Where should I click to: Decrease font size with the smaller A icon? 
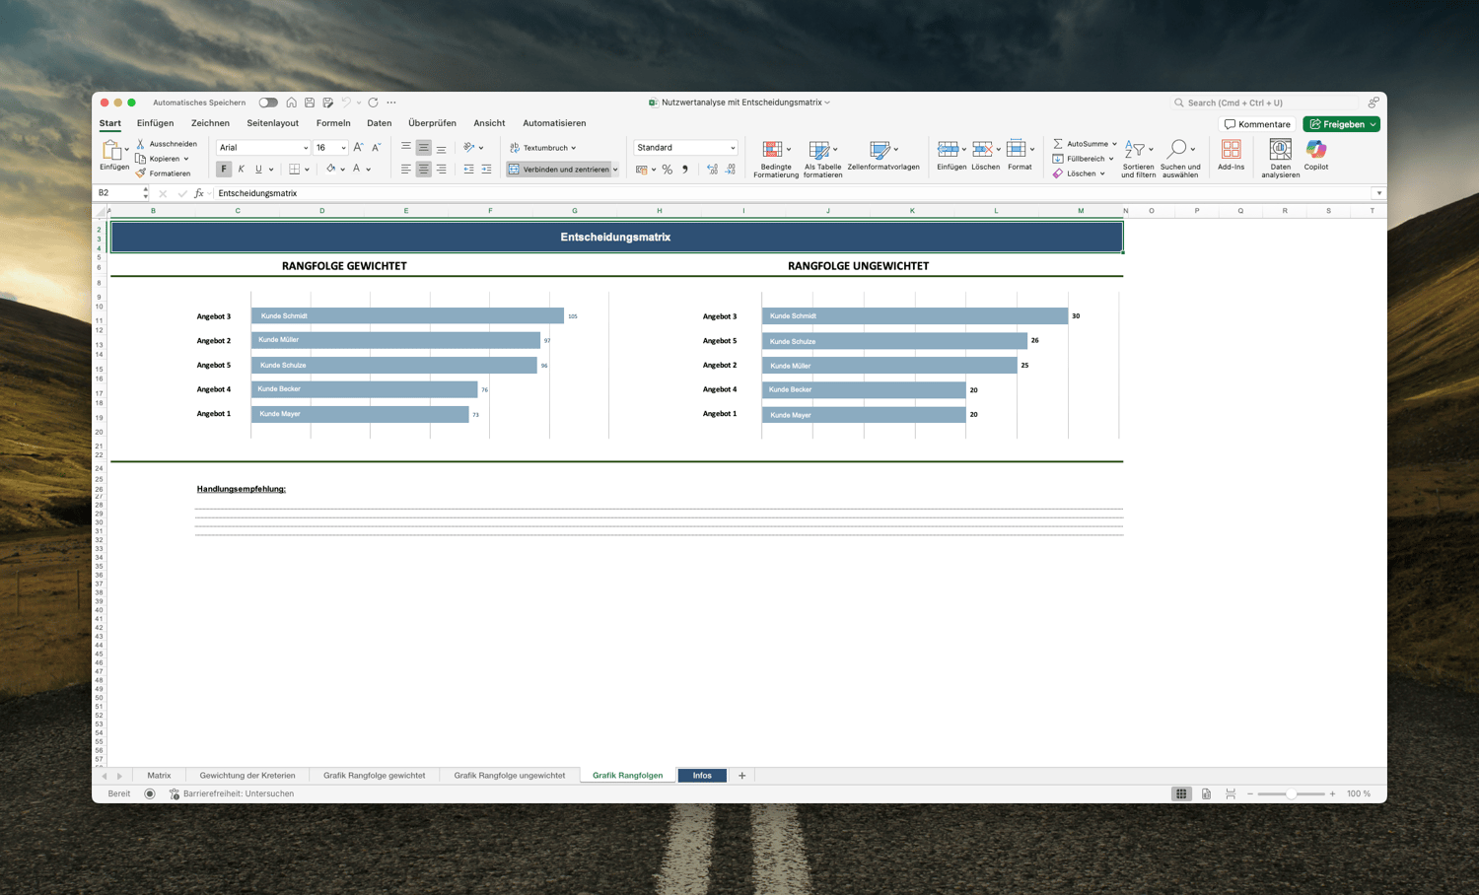[x=376, y=148]
